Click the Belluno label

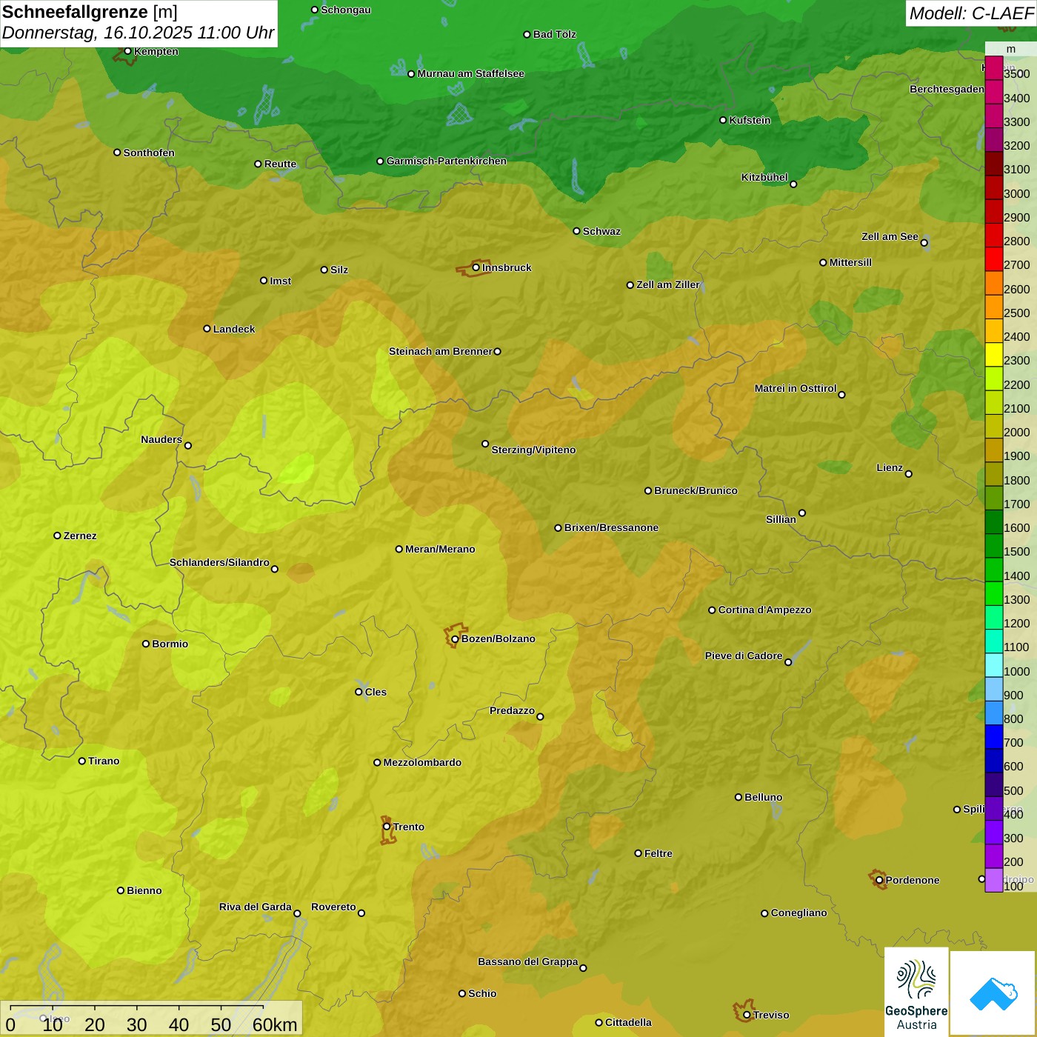click(x=763, y=797)
